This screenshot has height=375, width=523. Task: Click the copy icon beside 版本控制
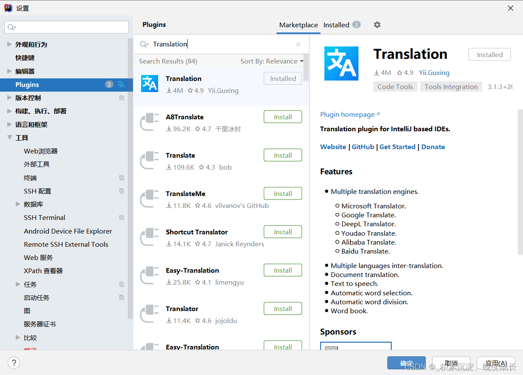pos(122,98)
